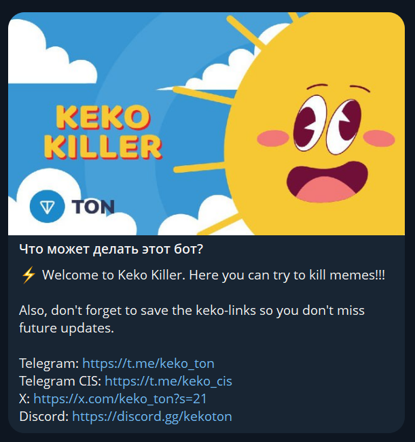
Task: Click the "Discord:" label text
Action: click(43, 416)
